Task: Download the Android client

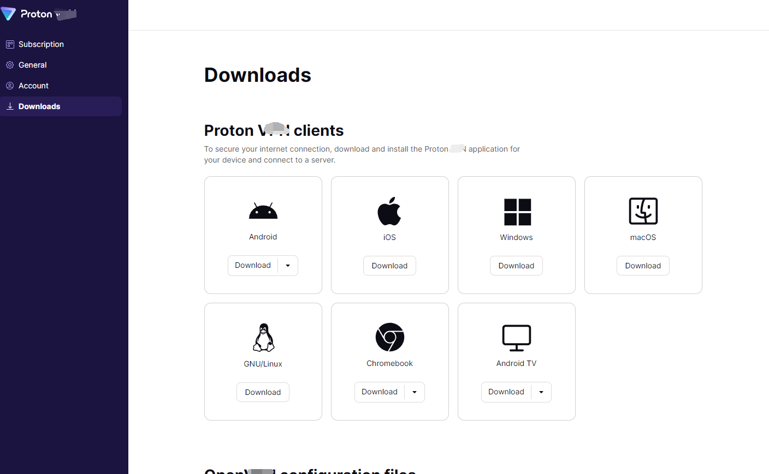Action: click(x=253, y=266)
